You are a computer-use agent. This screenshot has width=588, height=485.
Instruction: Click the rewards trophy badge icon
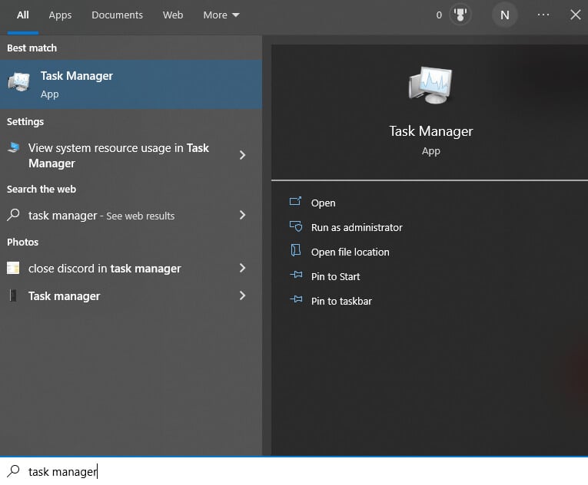point(460,15)
